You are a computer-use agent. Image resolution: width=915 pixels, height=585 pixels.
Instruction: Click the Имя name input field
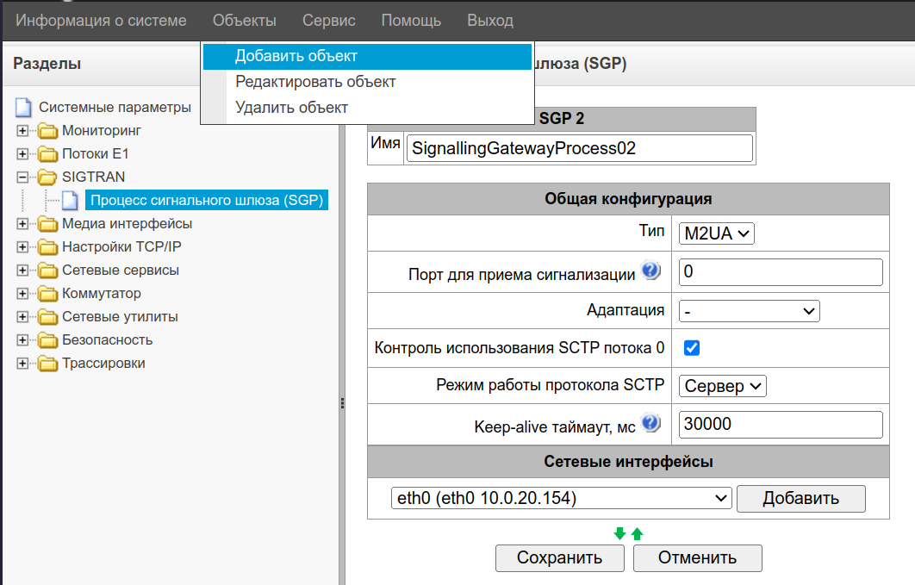579,148
